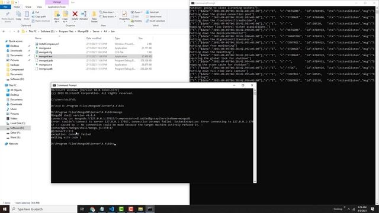This screenshot has height=213, width=379.
Task: Click the Pin to Quick access icon
Action: 8,14
